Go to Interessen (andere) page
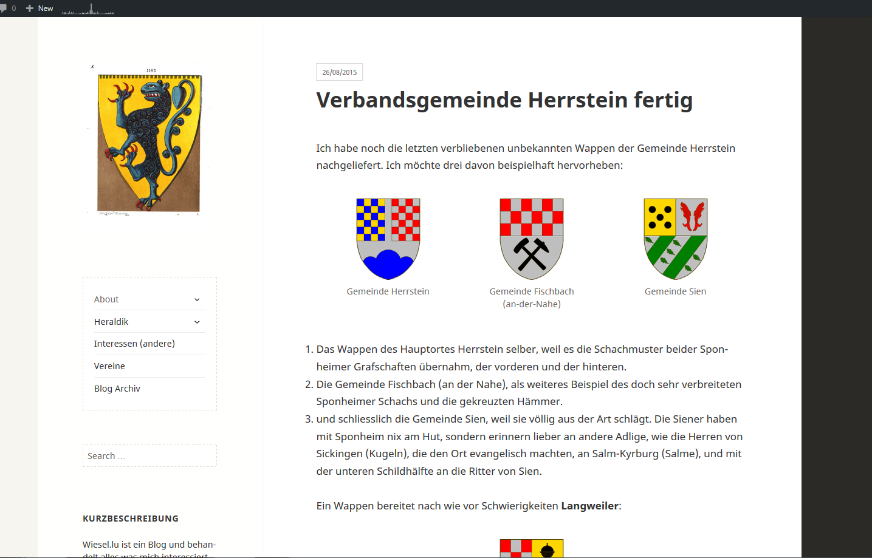Image resolution: width=872 pixels, height=558 pixels. [134, 344]
